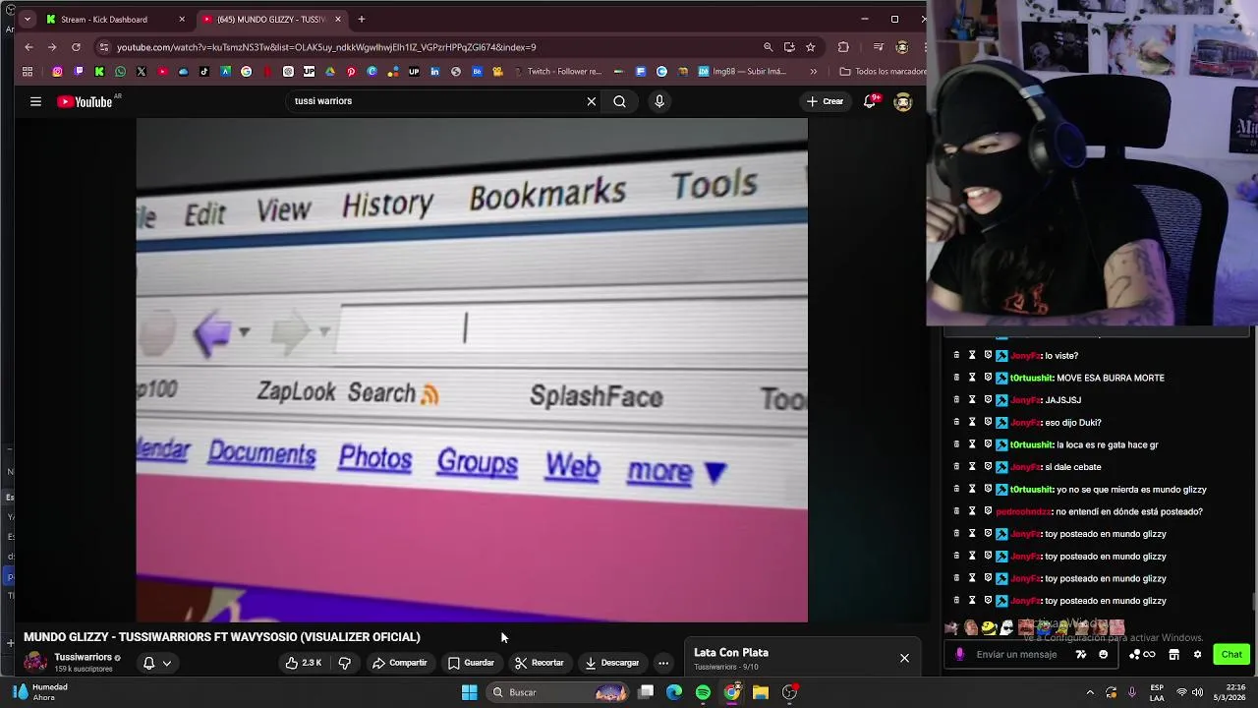This screenshot has height=708, width=1258.
Task: Open the chat settings gear
Action: [1197, 655]
